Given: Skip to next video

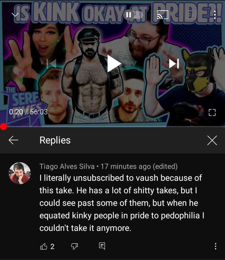Looking at the screenshot, I should coord(174,64).
